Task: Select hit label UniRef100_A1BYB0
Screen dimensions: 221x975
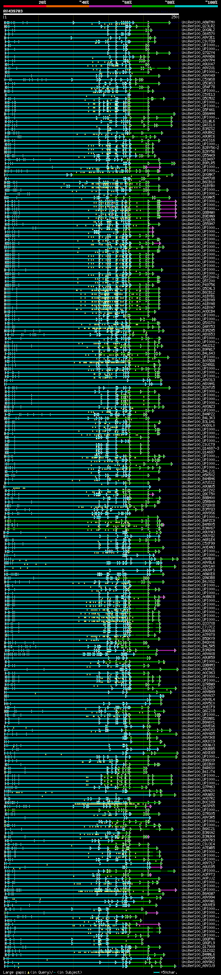Action: pyautogui.click(x=198, y=186)
